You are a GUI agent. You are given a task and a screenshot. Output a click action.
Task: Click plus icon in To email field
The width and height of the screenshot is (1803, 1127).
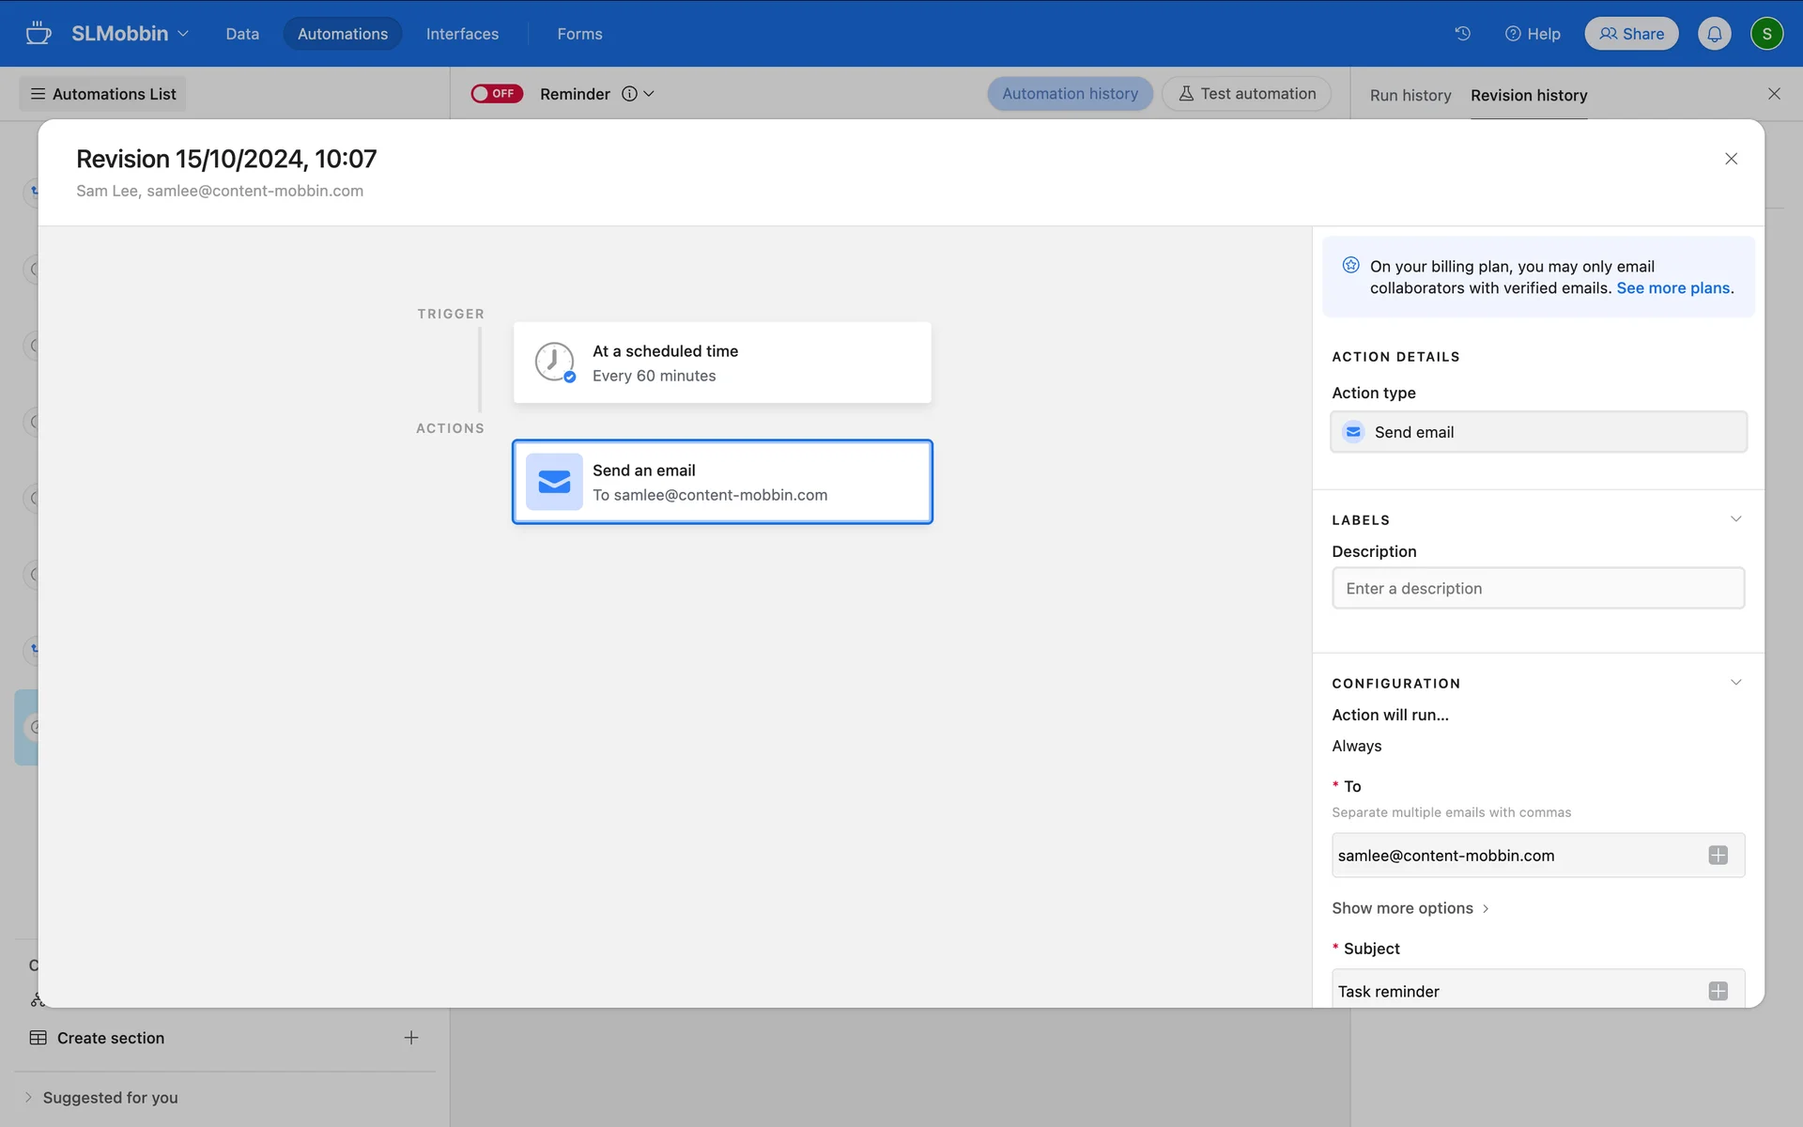click(1718, 856)
